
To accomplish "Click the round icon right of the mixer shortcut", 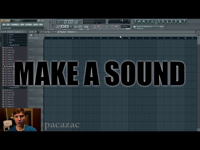I will (x=159, y=21).
